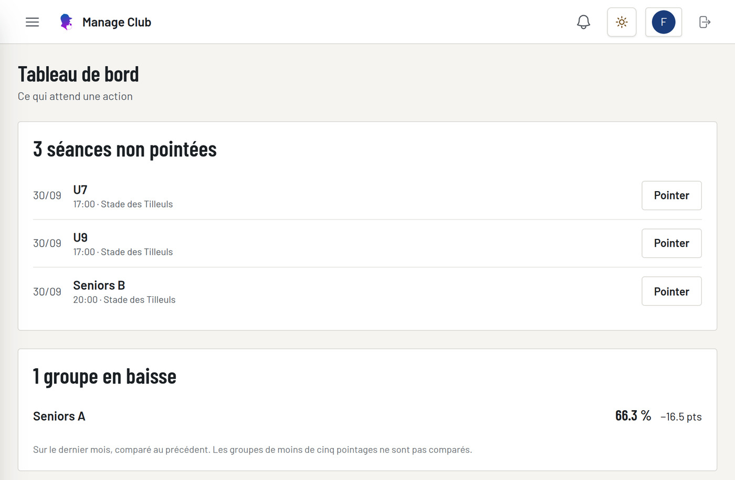
Task: Toggle the light/dark theme sun button
Action: pyautogui.click(x=622, y=22)
